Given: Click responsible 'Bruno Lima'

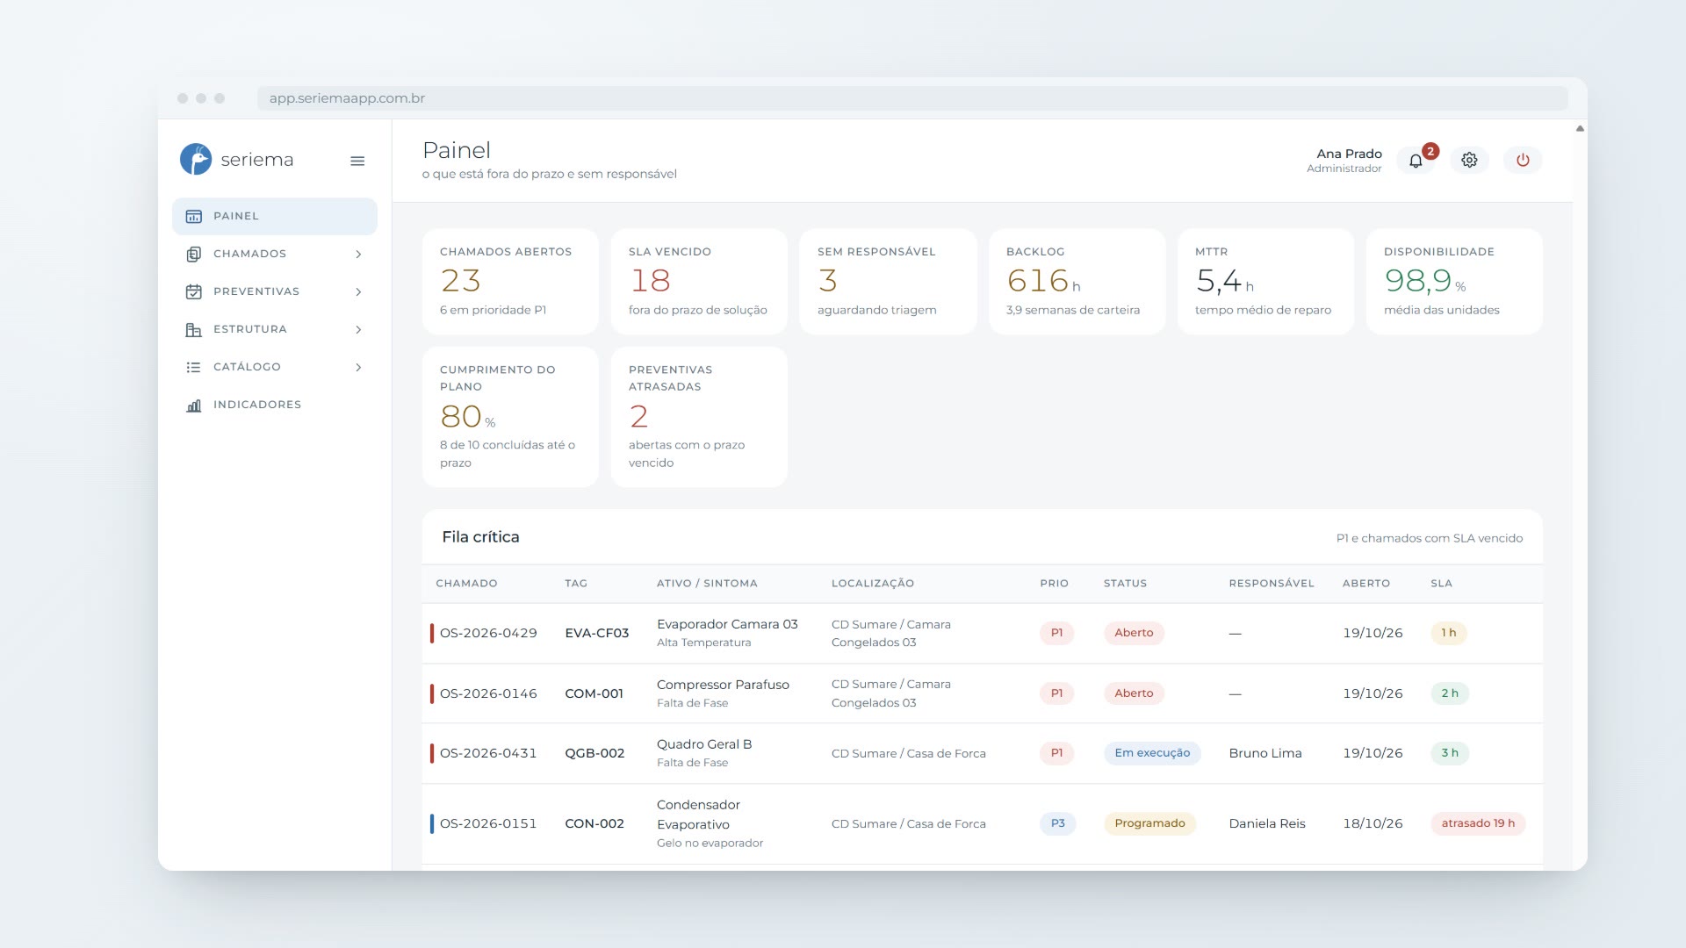Looking at the screenshot, I should click(1265, 753).
